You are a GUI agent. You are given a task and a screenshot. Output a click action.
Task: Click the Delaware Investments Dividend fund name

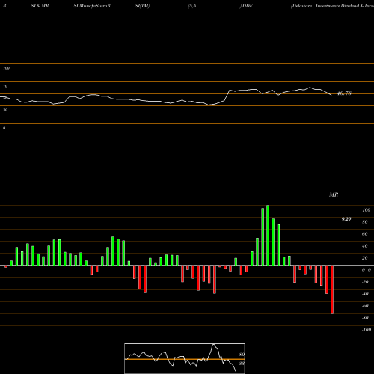(332, 6)
